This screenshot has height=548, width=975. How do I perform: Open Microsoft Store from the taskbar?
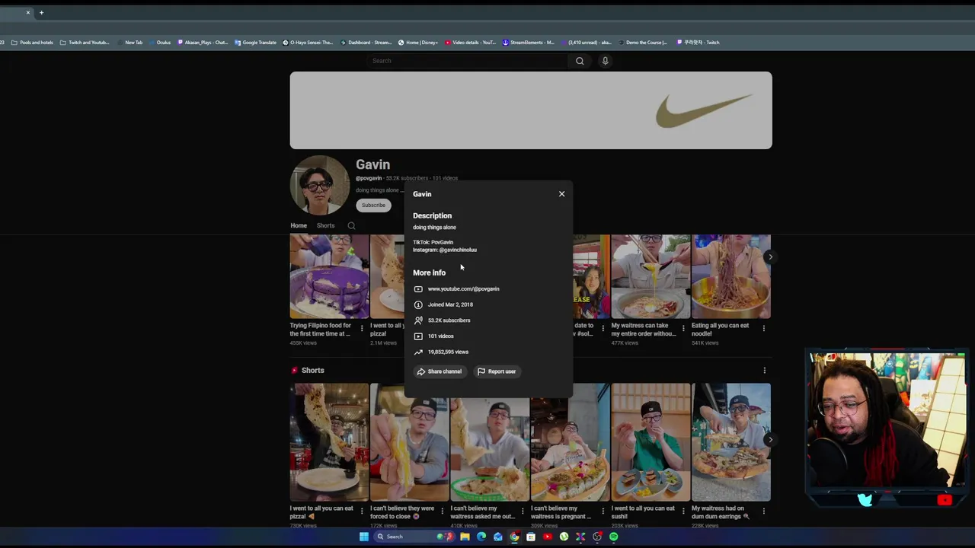531,537
